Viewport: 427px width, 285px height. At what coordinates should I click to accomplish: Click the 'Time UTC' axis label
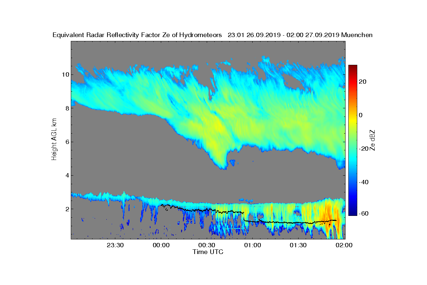click(208, 252)
